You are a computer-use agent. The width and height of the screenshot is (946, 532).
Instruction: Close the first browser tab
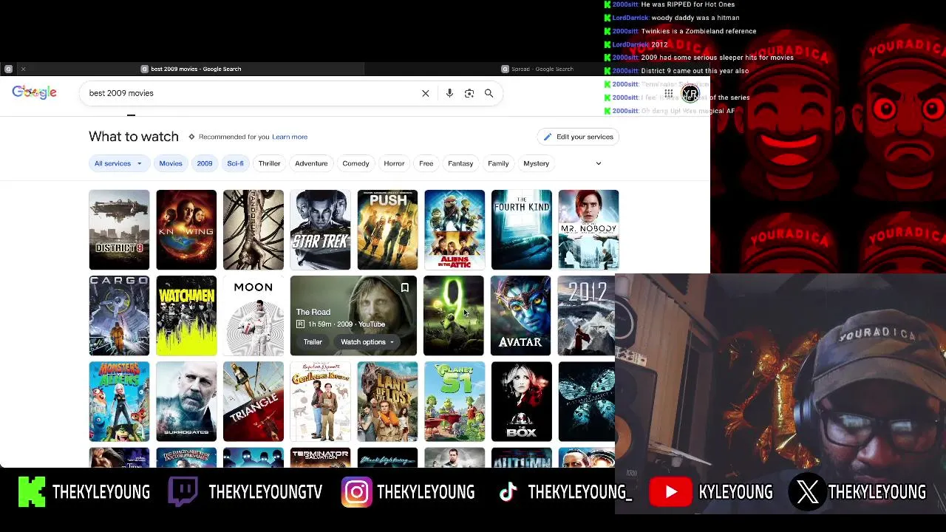(23, 69)
